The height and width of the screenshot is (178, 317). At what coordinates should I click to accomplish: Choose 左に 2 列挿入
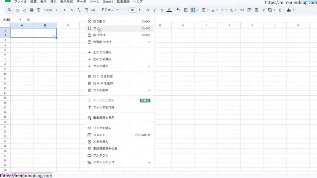click(x=120, y=59)
